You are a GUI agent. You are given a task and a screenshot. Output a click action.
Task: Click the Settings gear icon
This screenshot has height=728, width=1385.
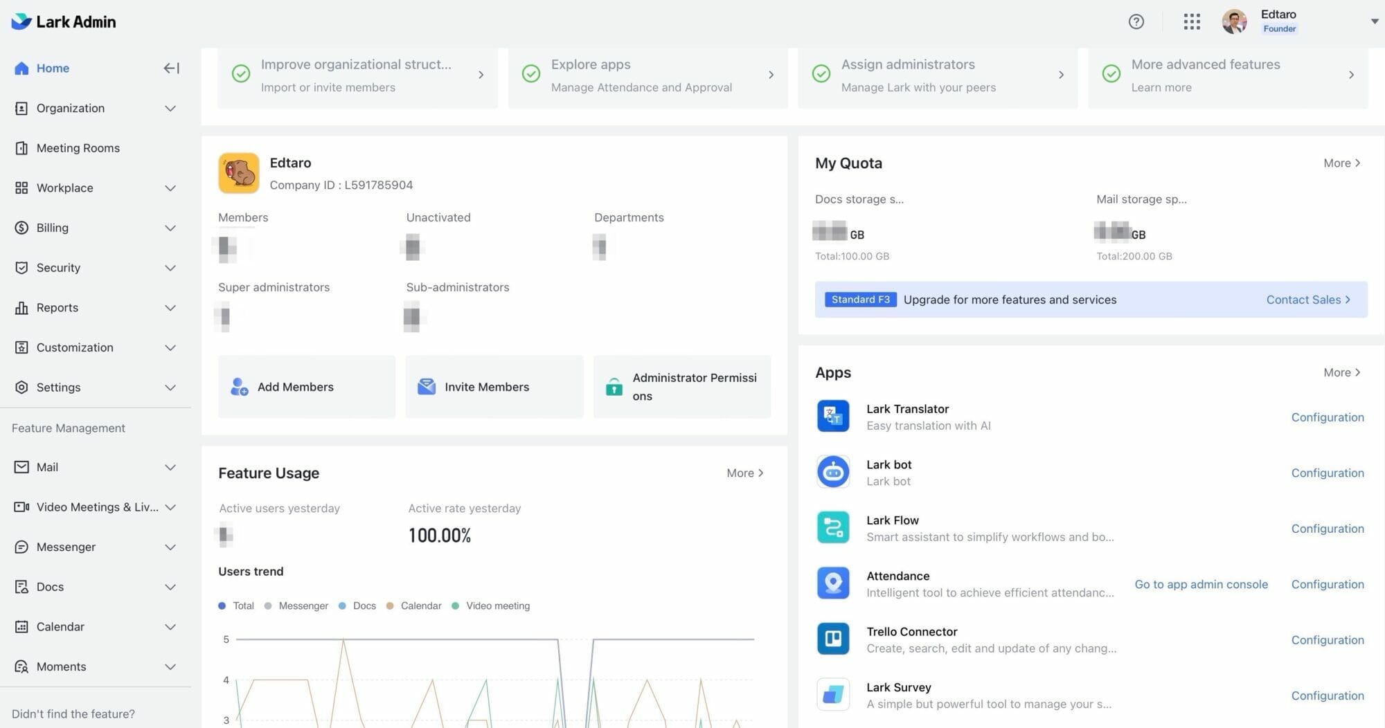tap(21, 388)
